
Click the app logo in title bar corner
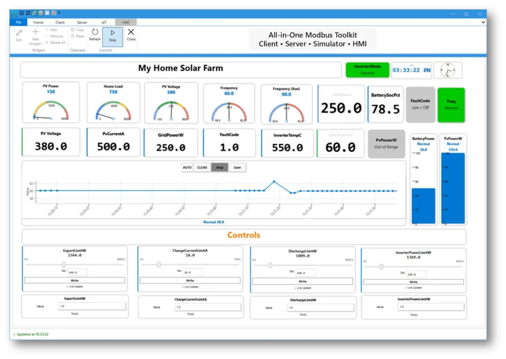point(14,13)
